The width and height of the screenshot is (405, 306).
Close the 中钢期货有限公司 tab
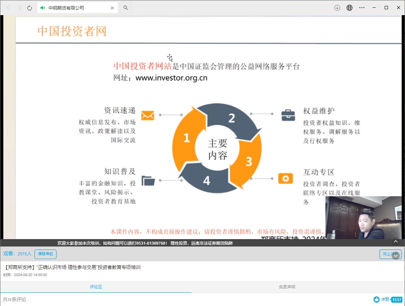[112, 8]
